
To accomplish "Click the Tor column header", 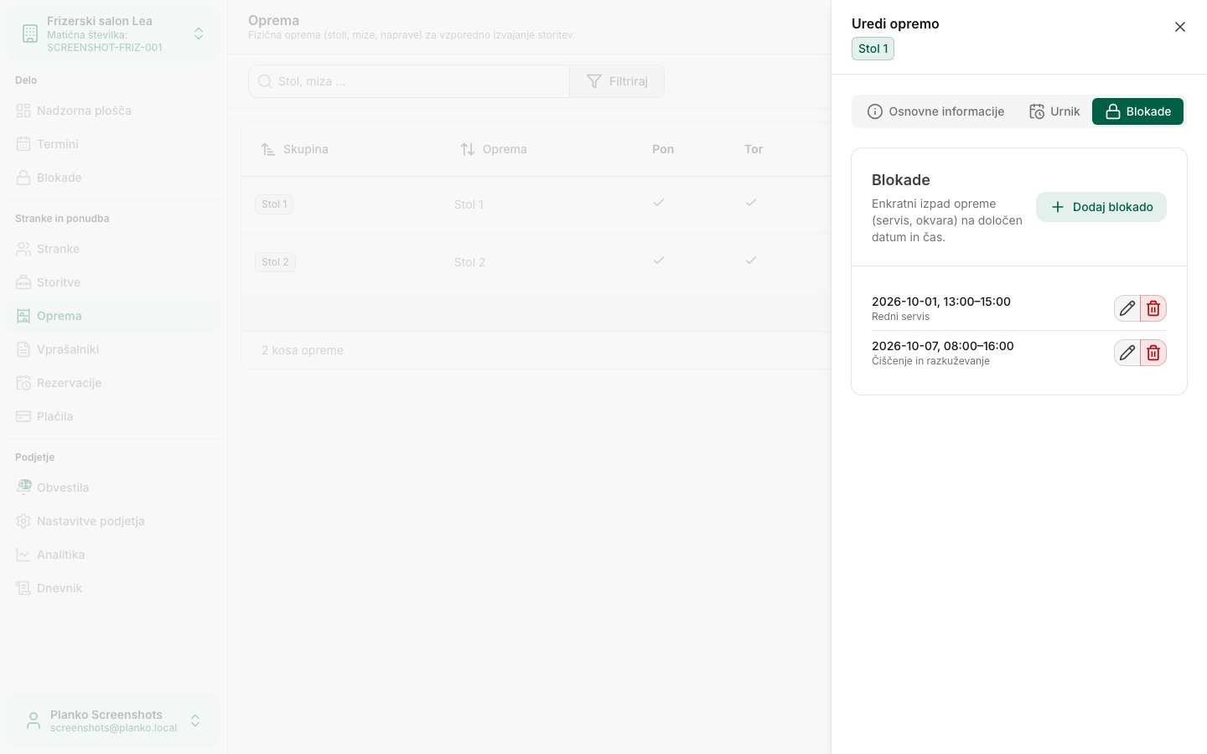I will [x=754, y=149].
